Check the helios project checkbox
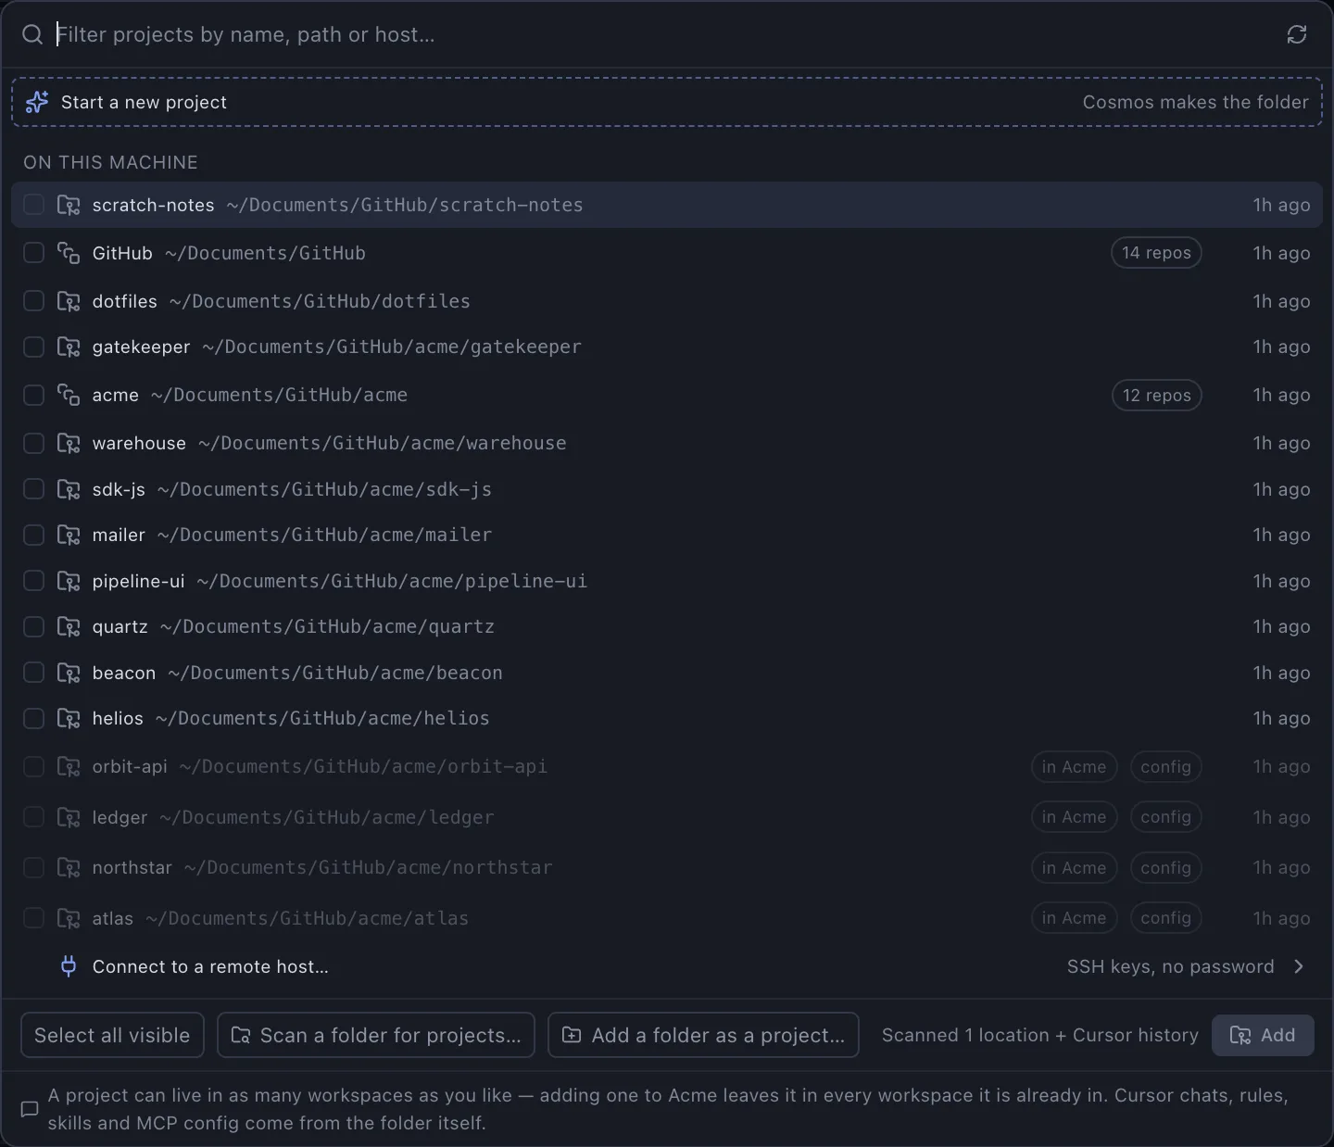 pos(33,718)
